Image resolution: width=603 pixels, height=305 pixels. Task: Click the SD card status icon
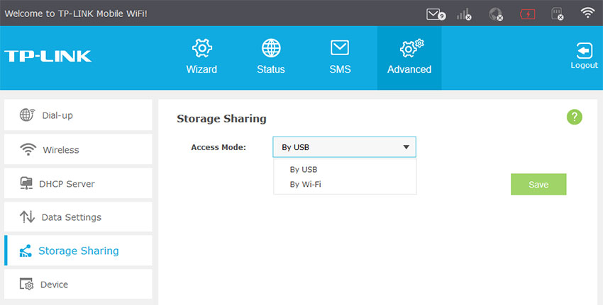tap(557, 15)
